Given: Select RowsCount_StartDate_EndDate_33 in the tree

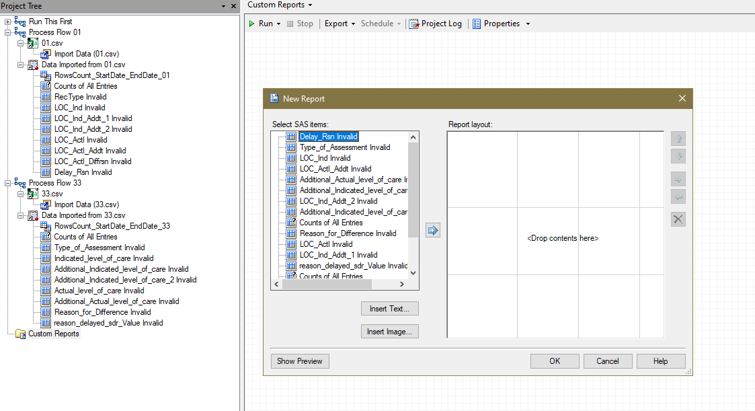Looking at the screenshot, I should click(112, 226).
